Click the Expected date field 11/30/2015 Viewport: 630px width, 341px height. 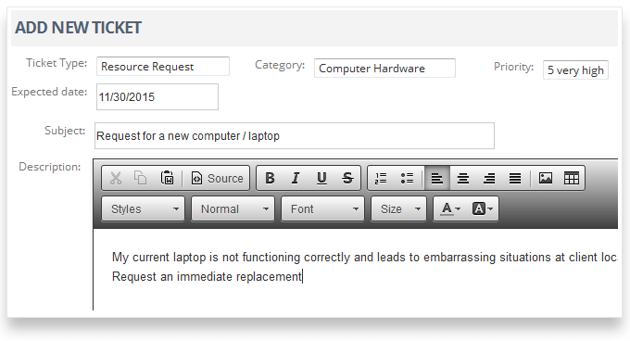(x=157, y=96)
